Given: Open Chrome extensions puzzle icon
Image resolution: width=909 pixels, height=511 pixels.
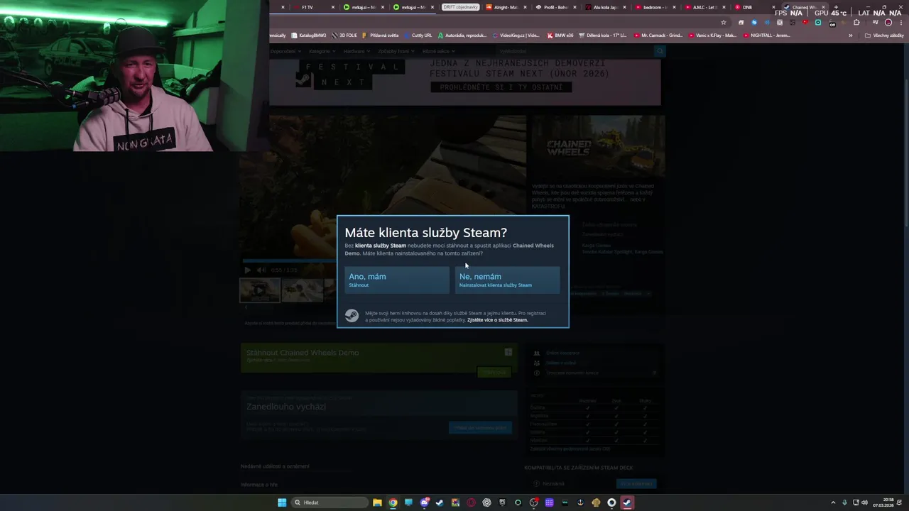Looking at the screenshot, I should click(856, 22).
